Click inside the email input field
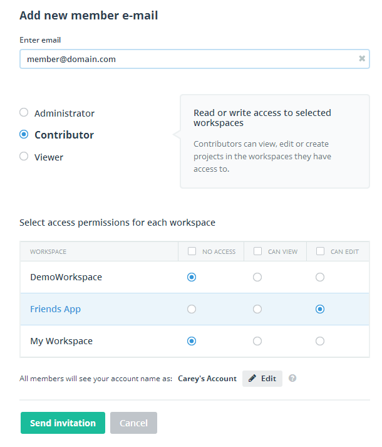 pos(188,59)
